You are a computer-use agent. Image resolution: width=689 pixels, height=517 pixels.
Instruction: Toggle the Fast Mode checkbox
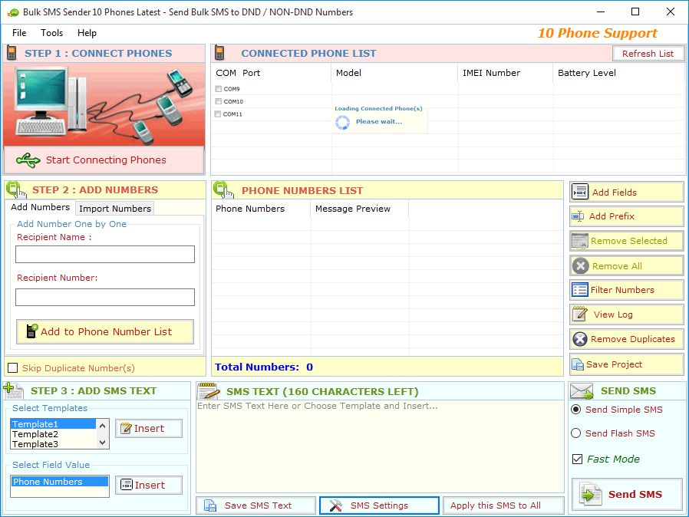(x=577, y=459)
